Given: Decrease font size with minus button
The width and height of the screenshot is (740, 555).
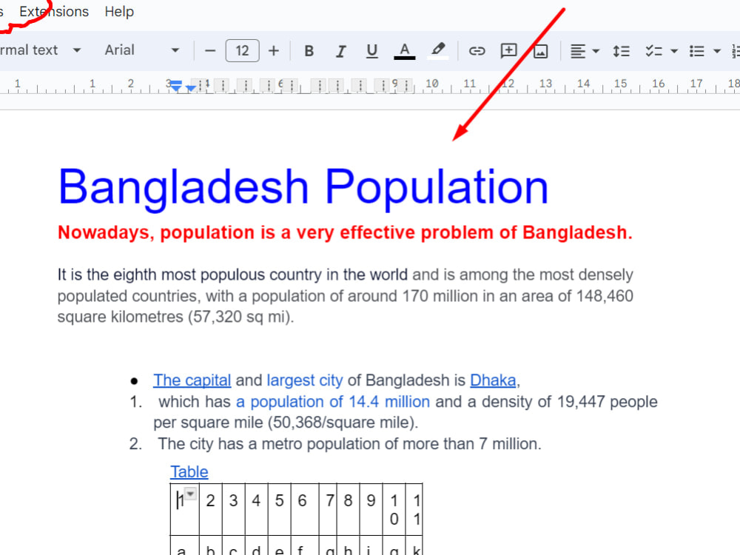Looking at the screenshot, I should click(210, 50).
